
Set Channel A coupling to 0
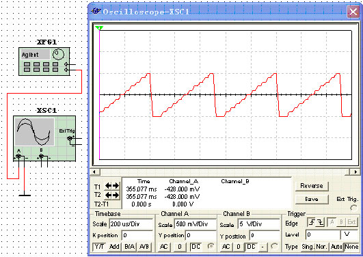tap(179, 247)
